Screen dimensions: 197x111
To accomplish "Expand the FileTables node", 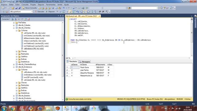I will (x=14, y=23).
